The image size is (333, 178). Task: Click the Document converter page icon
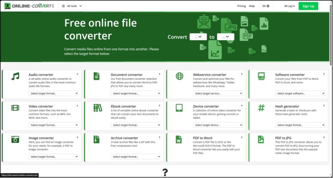click(97, 76)
